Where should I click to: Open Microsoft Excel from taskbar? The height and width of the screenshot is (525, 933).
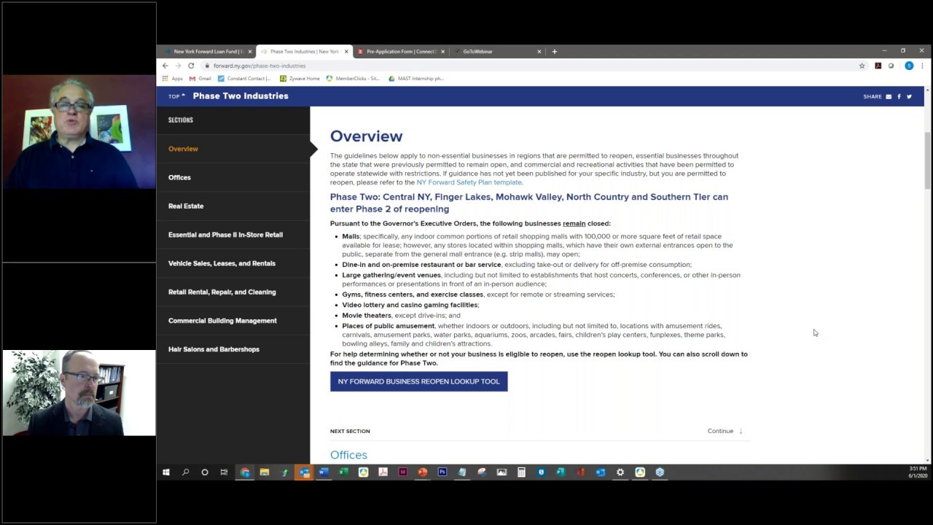point(343,472)
